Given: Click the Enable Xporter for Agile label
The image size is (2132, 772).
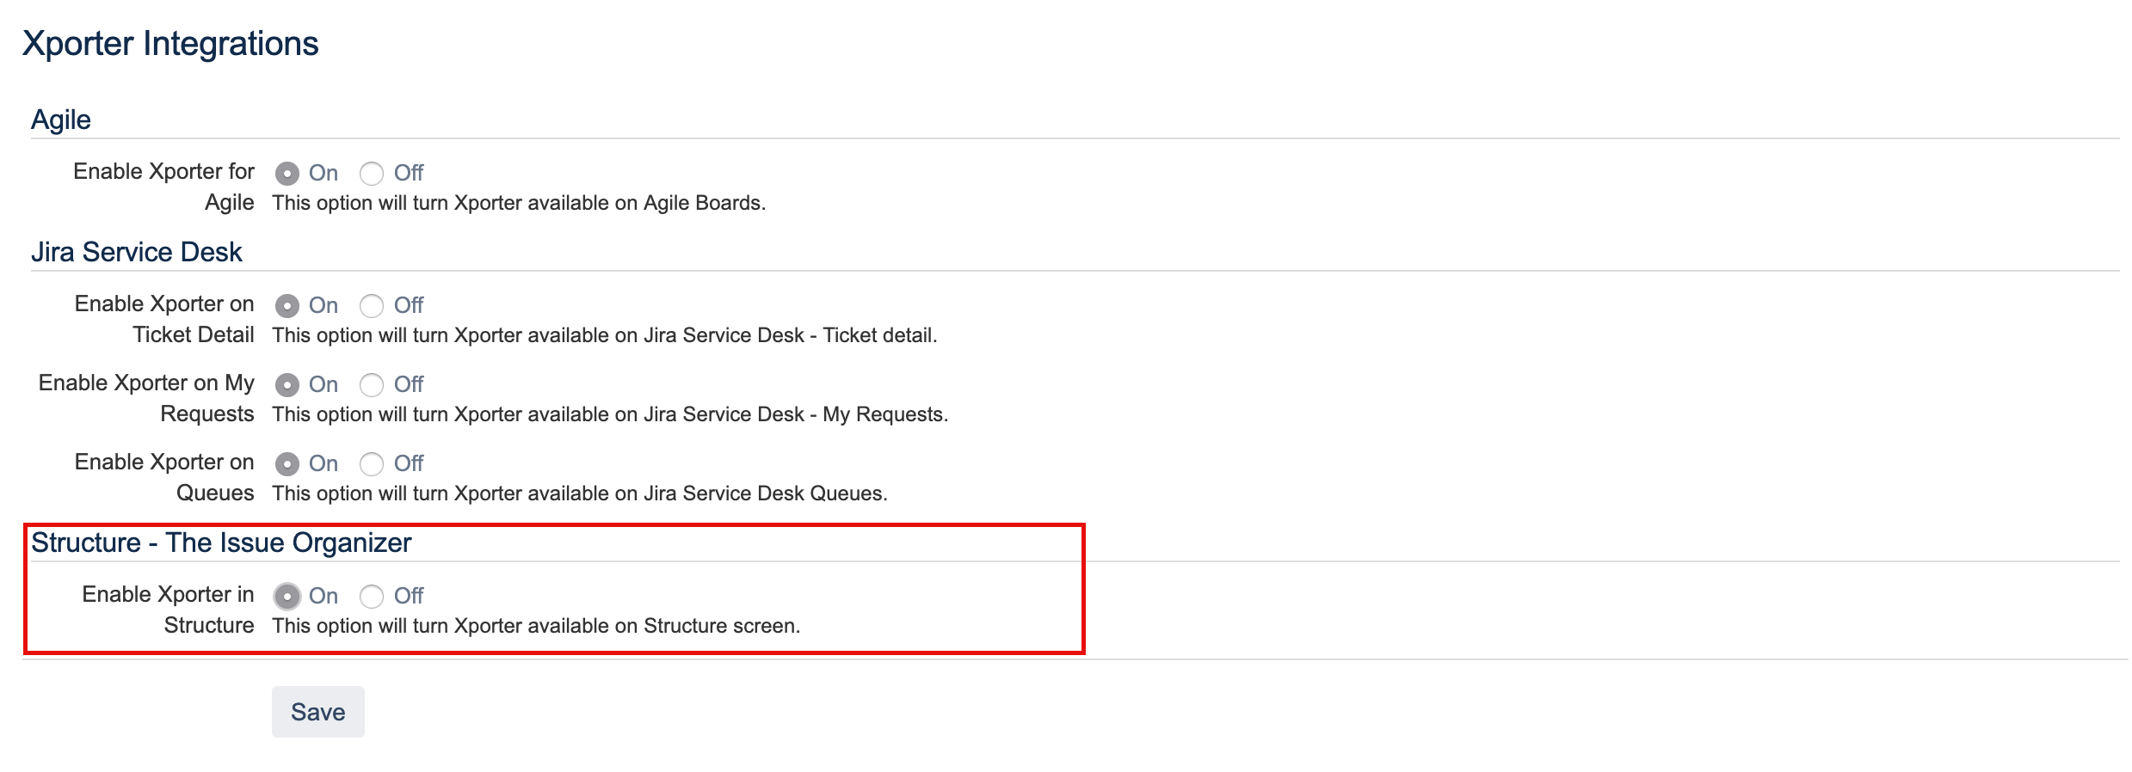Looking at the screenshot, I should pos(163,187).
